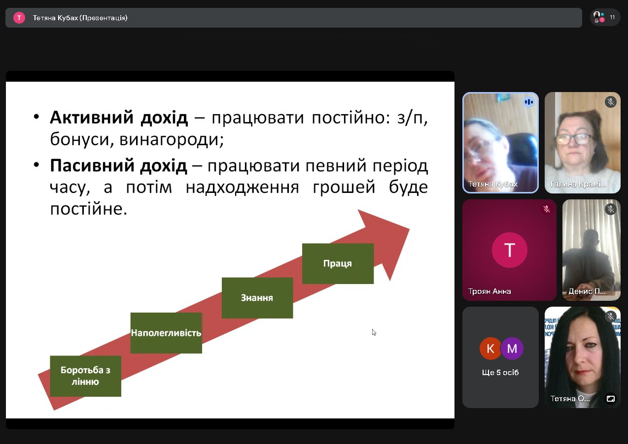Click muted microphone icon on Галина Крамі tile
Image resolution: width=628 pixels, height=444 pixels.
click(611, 102)
